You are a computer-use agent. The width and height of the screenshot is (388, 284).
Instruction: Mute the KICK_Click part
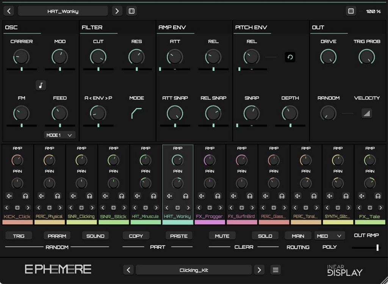[x=9, y=196]
